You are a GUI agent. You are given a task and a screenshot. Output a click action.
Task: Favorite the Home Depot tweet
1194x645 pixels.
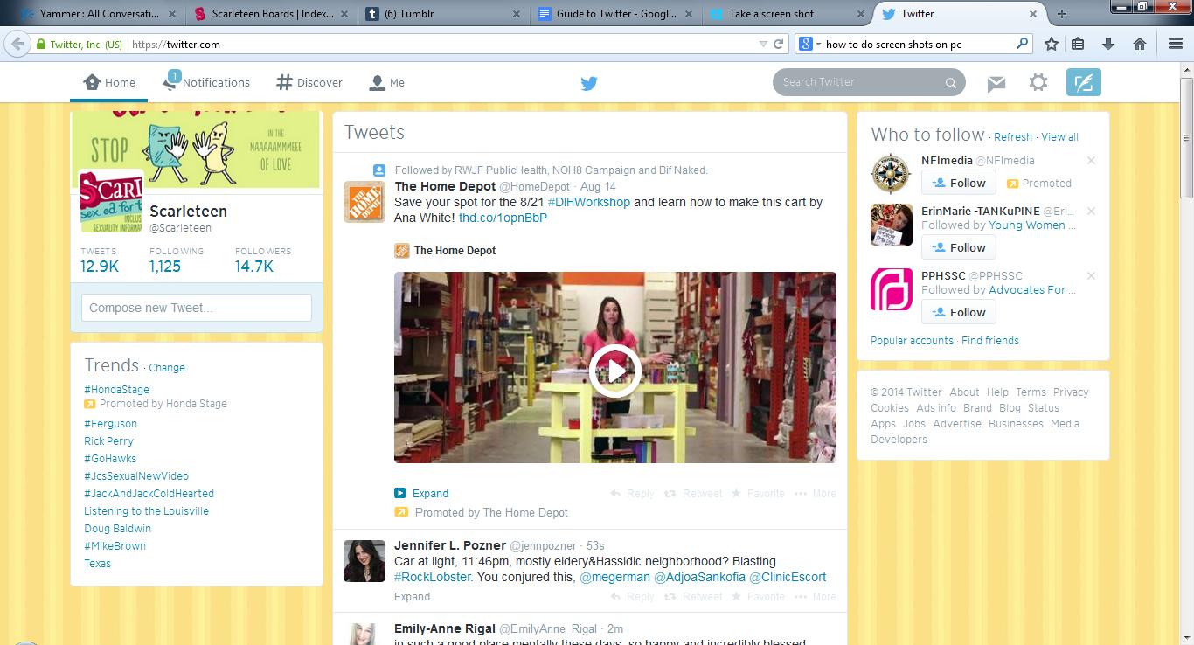point(758,494)
